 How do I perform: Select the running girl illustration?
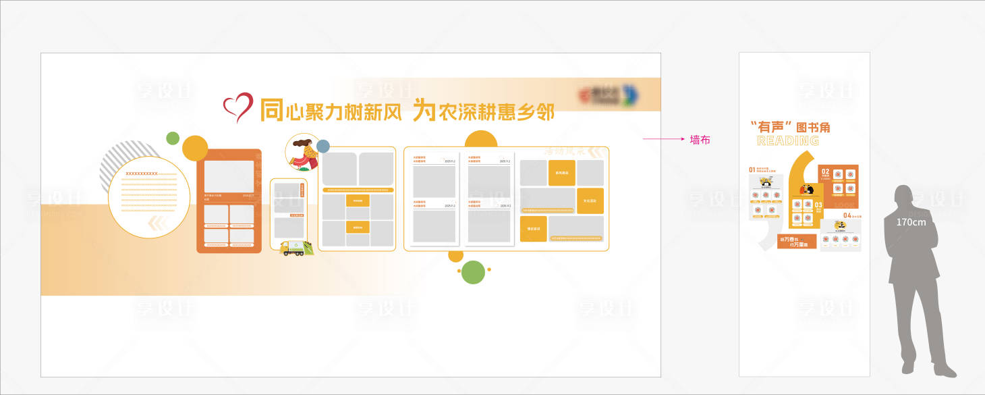[304, 153]
